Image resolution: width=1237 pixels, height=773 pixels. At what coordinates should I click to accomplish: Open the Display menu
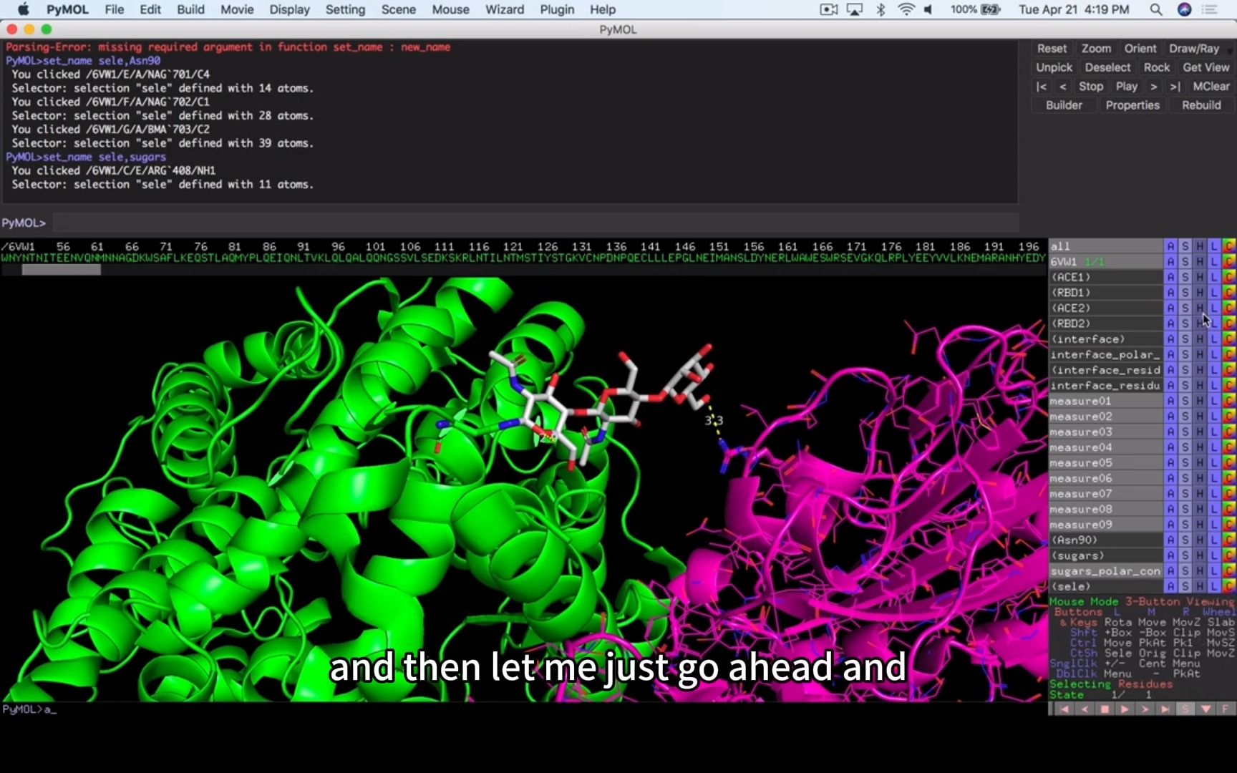(289, 9)
